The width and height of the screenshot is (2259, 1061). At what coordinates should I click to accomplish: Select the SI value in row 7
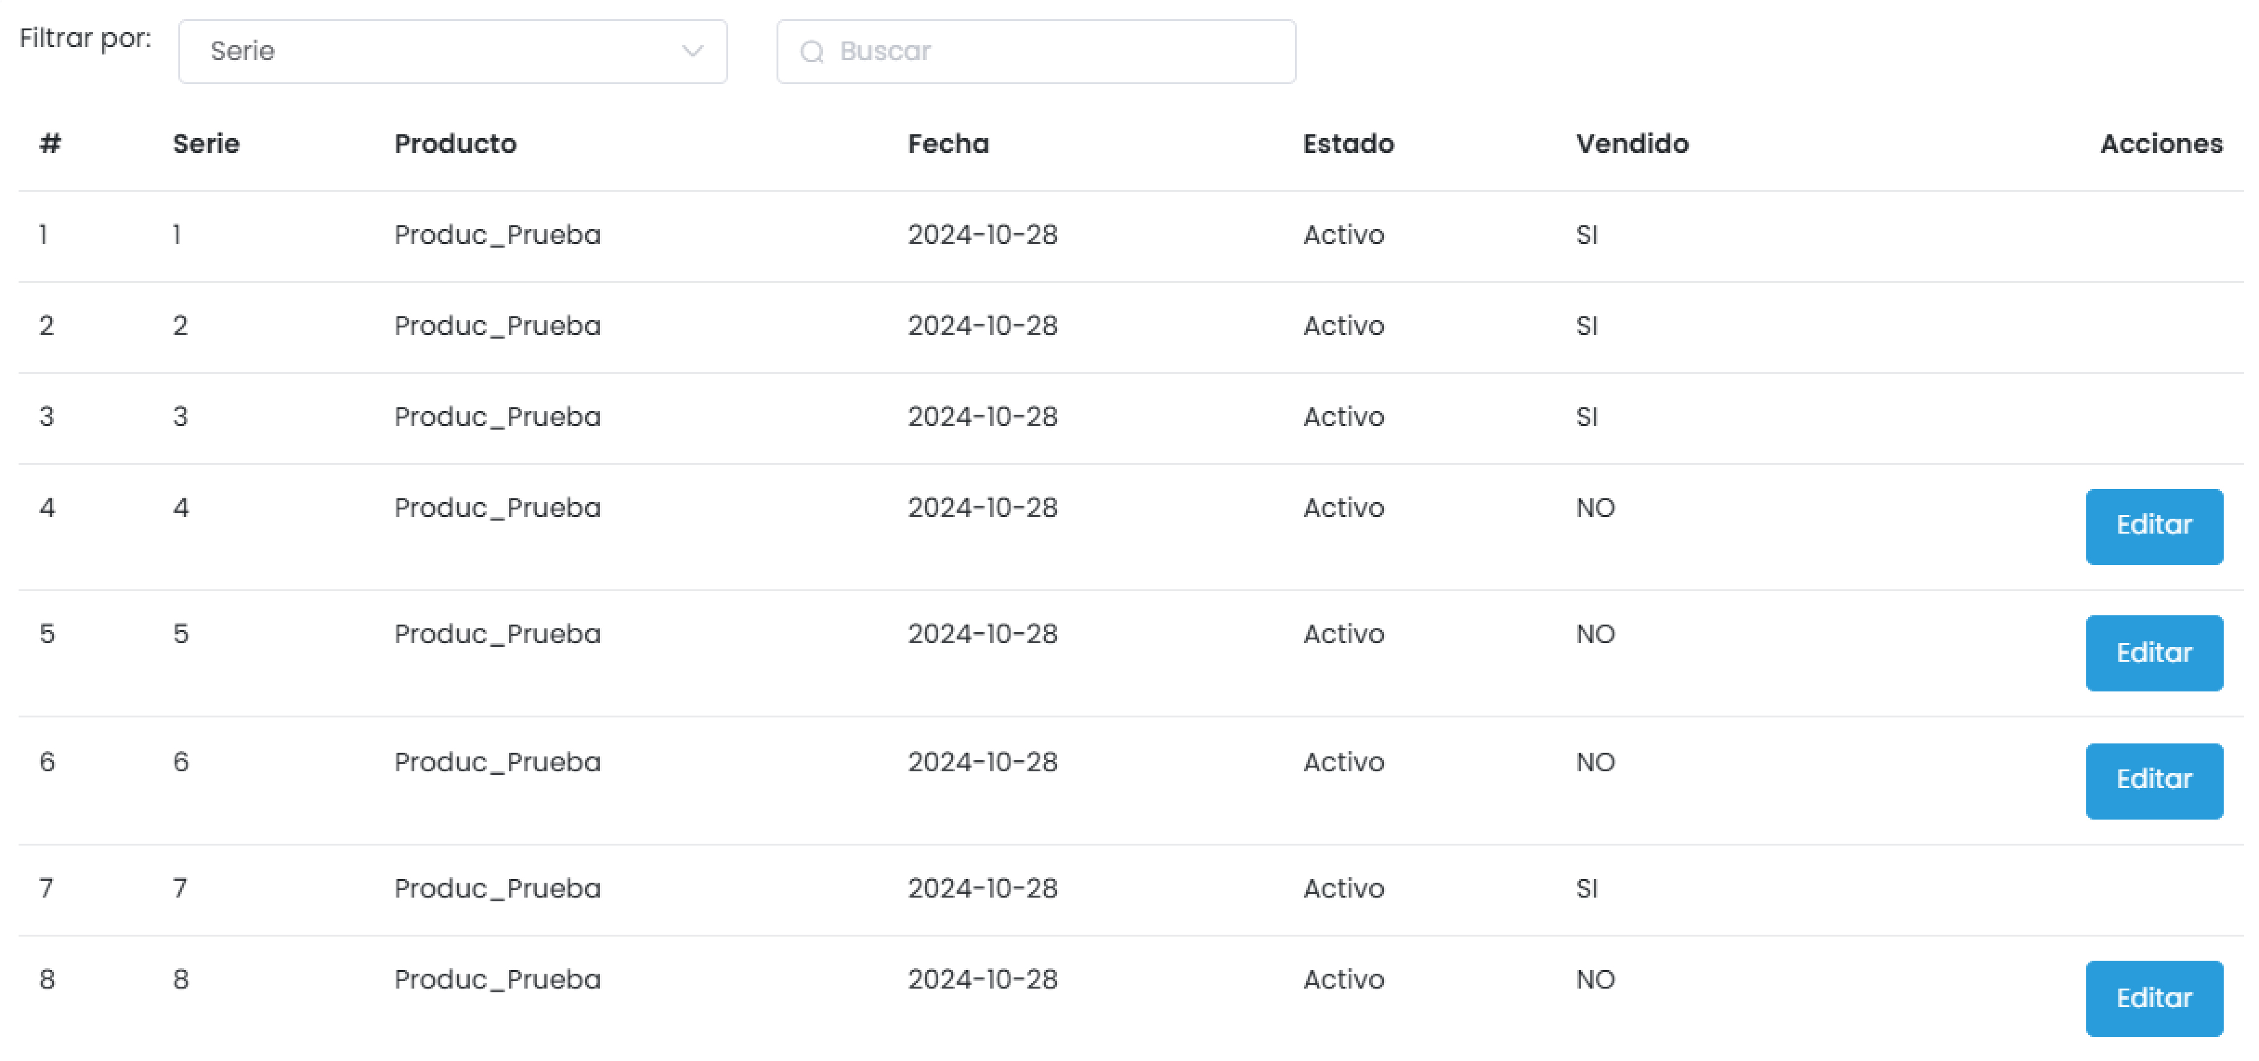click(x=1587, y=888)
